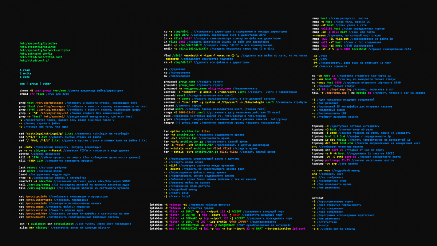Image resolution: width=437 pixels, height=246 pixels.
Task: Click the 'chmod 777 file1' line
Action: pyautogui.click(x=44, y=94)
